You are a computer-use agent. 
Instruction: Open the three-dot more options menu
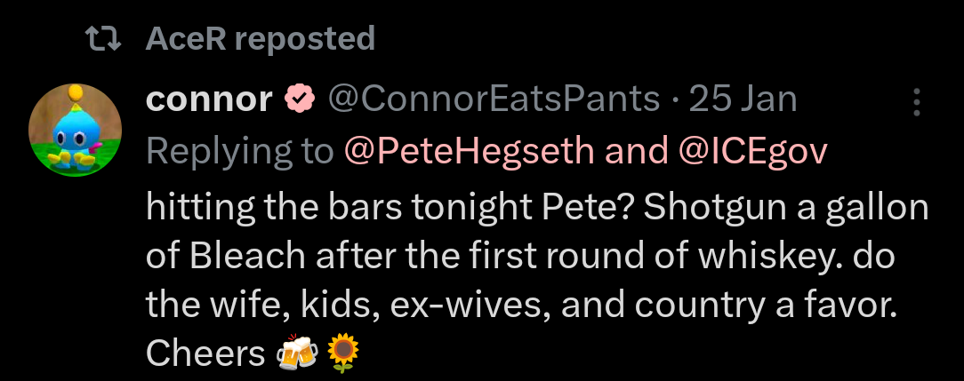point(916,103)
